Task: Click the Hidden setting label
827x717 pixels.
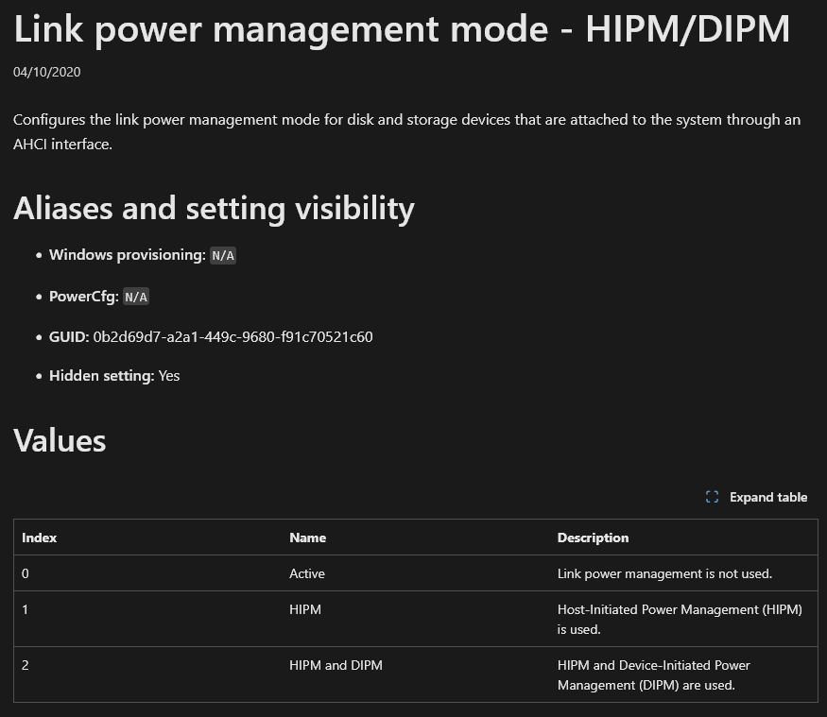Action: click(101, 376)
